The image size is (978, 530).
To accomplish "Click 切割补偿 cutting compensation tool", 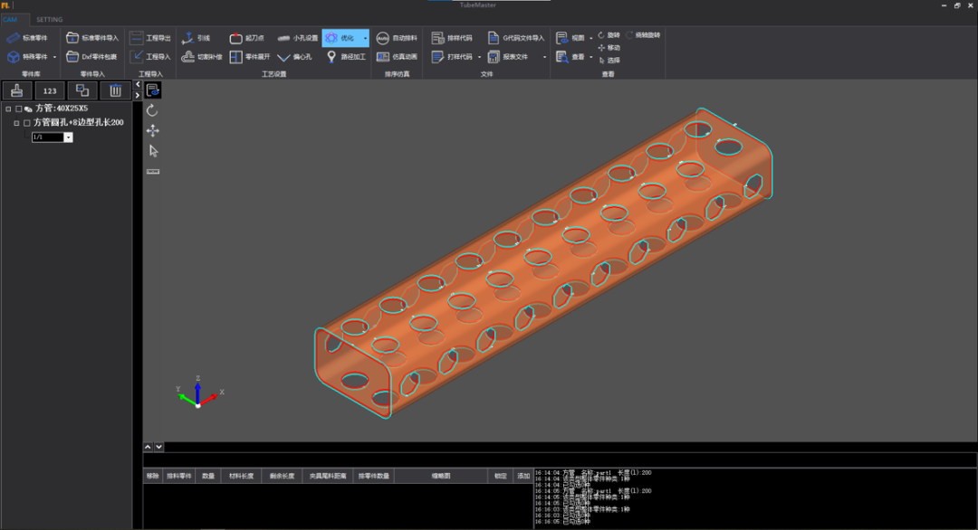I will pyautogui.click(x=201, y=57).
